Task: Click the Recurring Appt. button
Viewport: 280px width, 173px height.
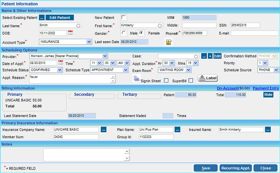Action: (235, 168)
